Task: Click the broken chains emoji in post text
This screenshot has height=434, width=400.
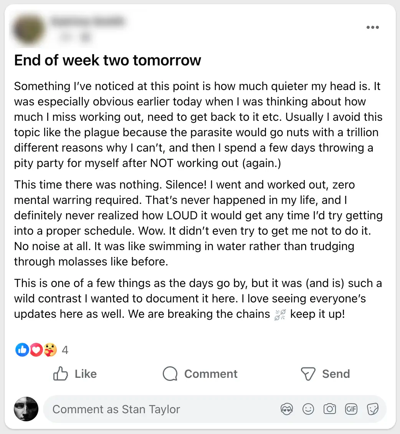Action: point(280,314)
